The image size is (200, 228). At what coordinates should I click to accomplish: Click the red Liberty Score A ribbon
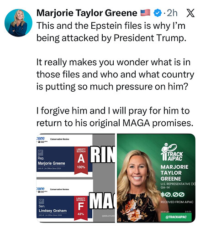[x=81, y=161]
